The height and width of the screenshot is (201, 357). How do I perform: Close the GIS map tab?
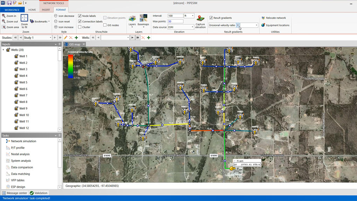tap(84, 44)
